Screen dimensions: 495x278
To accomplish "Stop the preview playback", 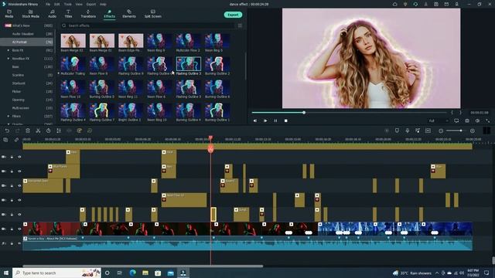I will (285, 120).
